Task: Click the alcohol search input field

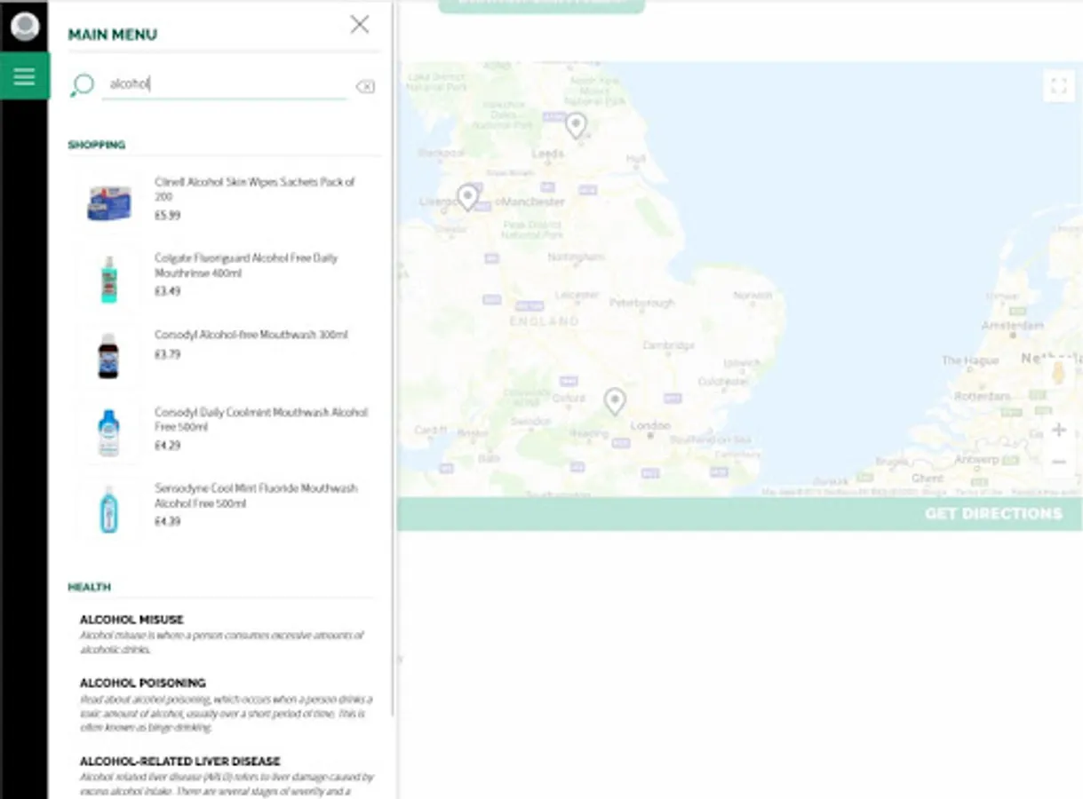Action: [x=222, y=84]
